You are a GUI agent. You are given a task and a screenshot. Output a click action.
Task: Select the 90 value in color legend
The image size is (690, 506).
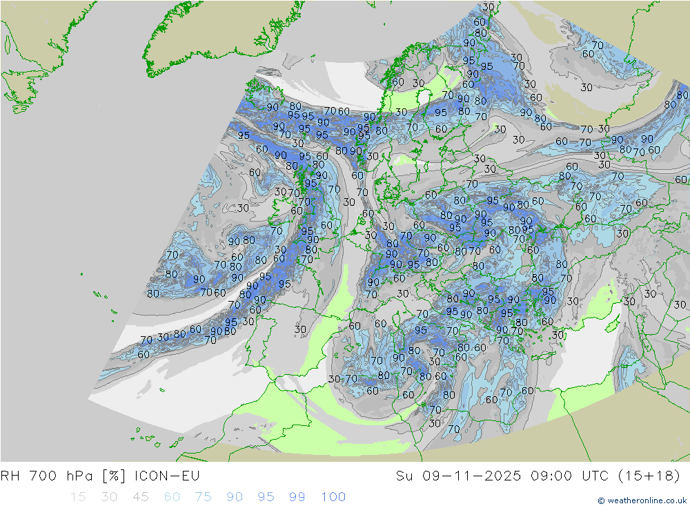235,497
